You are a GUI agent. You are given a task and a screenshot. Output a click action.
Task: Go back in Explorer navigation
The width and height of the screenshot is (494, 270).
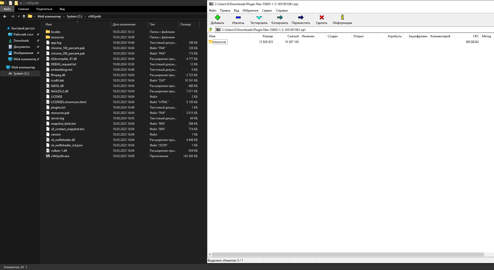coord(5,16)
